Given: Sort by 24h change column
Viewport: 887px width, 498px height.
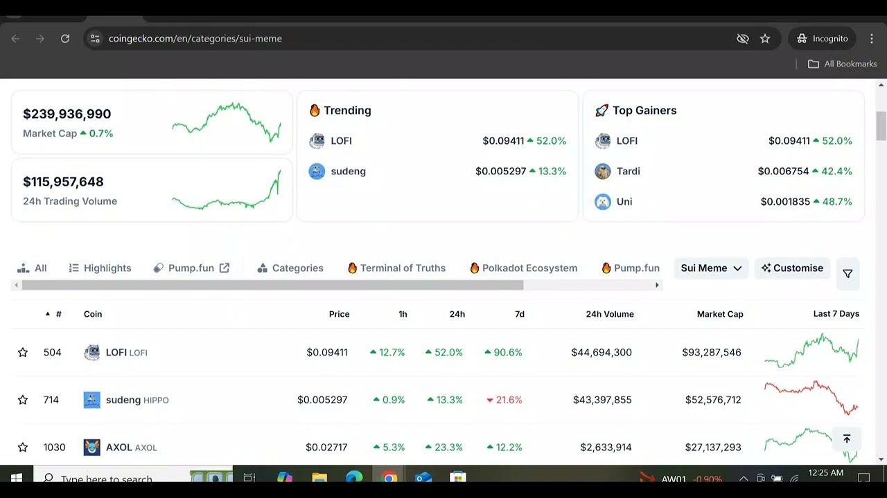Looking at the screenshot, I should (x=457, y=314).
